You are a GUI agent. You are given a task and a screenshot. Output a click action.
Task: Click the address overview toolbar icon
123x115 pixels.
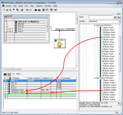click(47, 10)
